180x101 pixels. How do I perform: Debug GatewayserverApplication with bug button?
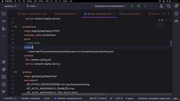[x=139, y=6]
